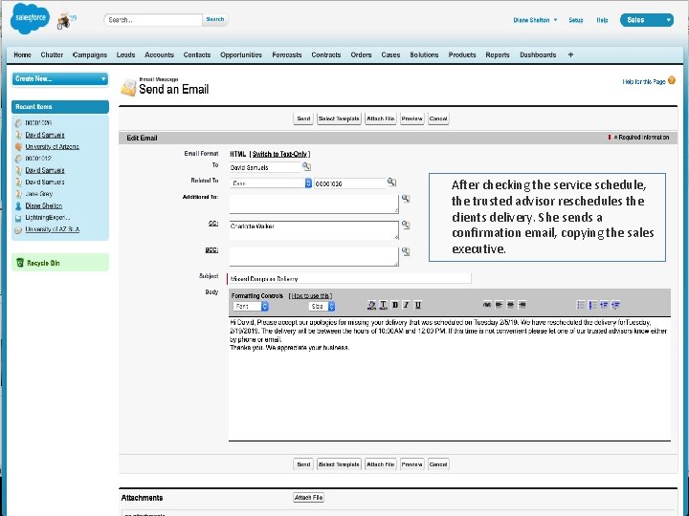Screen dimensions: 689x516
Task: Click the bottom Send button
Action: (x=303, y=464)
